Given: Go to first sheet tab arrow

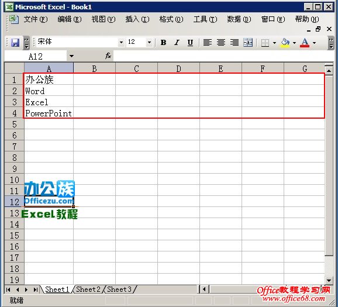Looking at the screenshot, I should pos(8,289).
